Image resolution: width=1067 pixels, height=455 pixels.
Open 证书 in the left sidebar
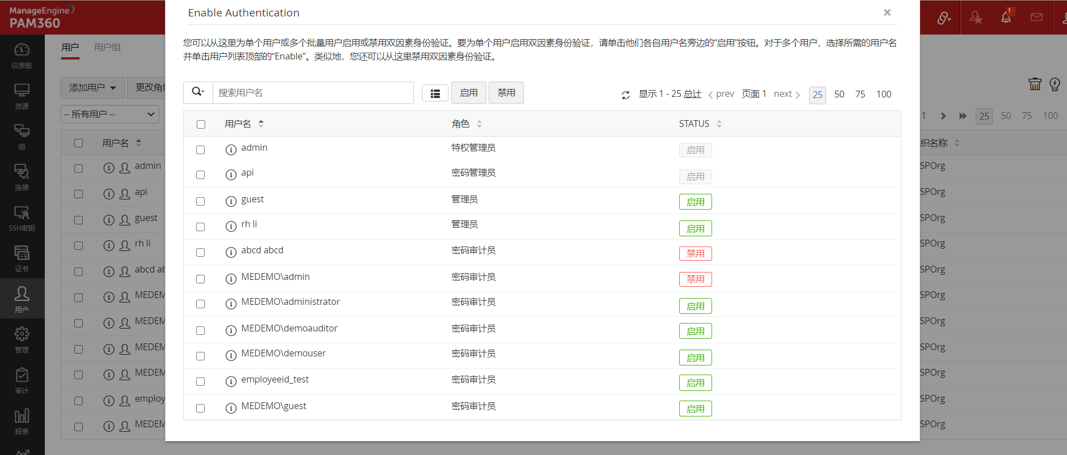(x=22, y=259)
